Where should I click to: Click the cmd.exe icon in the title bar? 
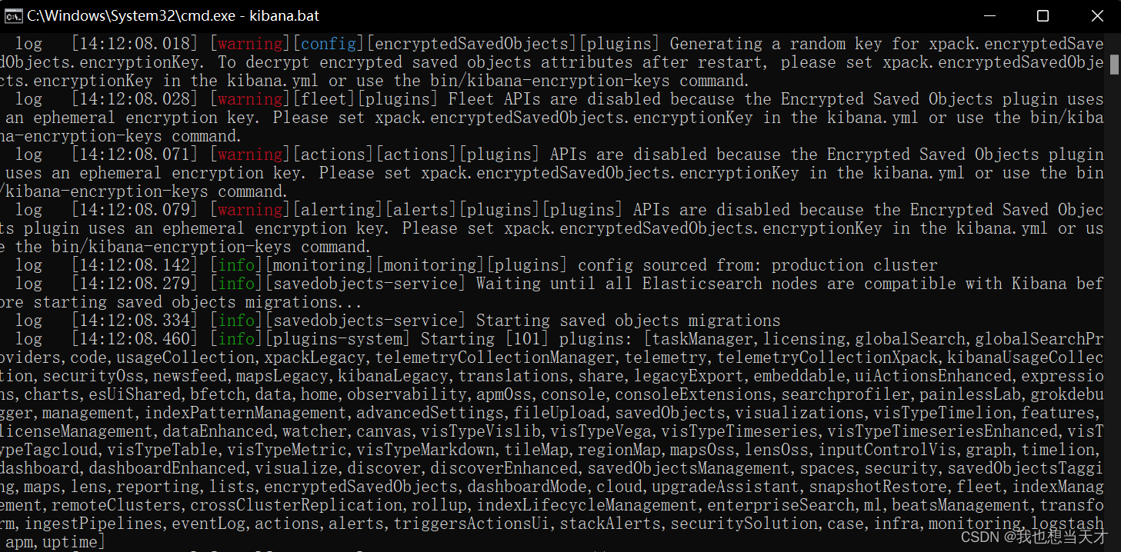[13, 15]
